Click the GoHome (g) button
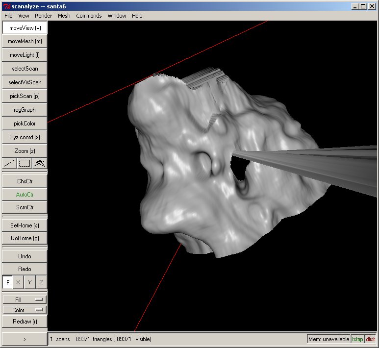Image resolution: width=379 pixels, height=348 pixels. pyautogui.click(x=25, y=238)
